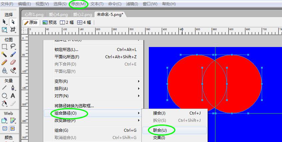Select the Pen tool in vector section
Viewport: 282px width, 142px height.
(13, 88)
